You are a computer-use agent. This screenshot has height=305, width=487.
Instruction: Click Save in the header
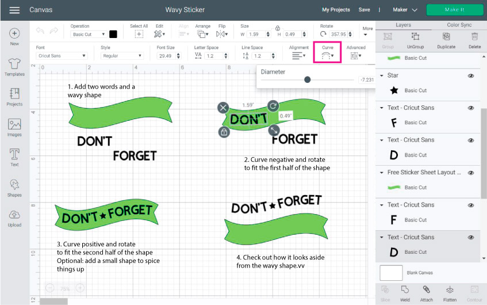click(364, 10)
